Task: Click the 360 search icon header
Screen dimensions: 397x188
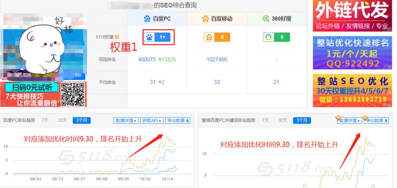Action: pos(266,19)
